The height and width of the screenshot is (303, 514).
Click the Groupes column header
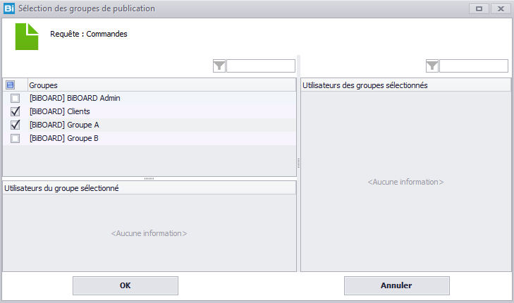pos(162,85)
